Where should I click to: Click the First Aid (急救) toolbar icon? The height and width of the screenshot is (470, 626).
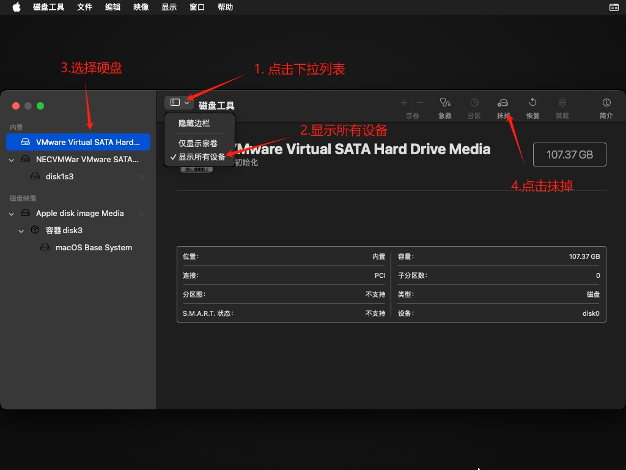pos(445,103)
